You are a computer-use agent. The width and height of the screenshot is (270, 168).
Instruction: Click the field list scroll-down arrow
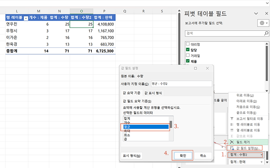pyautogui.click(x=267, y=91)
